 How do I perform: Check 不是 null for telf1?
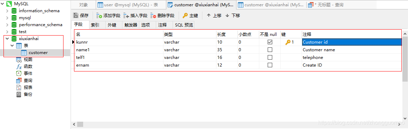click(270, 58)
